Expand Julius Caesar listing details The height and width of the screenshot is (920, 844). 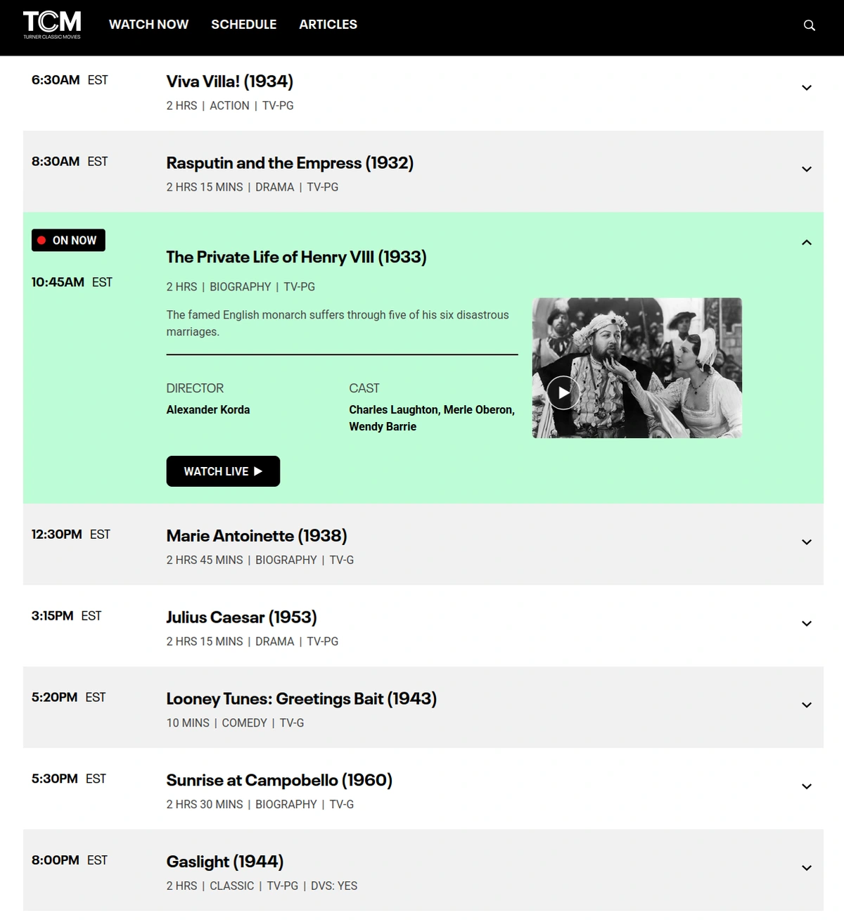pyautogui.click(x=807, y=624)
